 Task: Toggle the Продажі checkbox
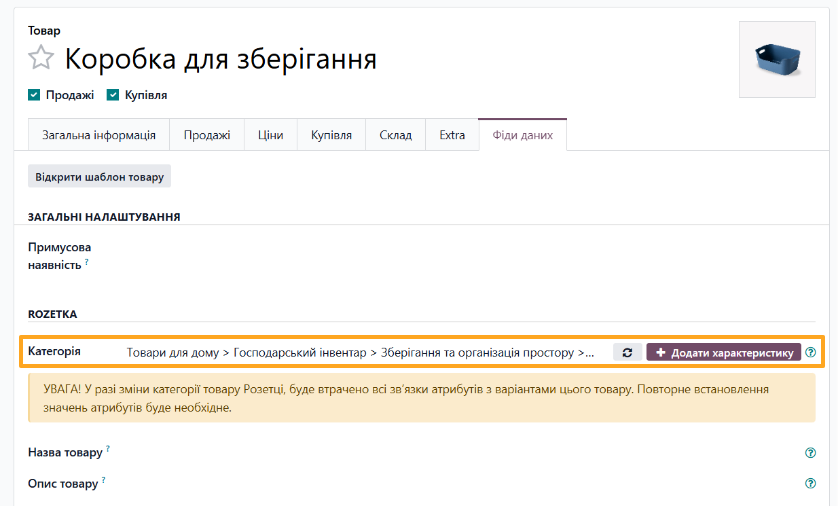(x=34, y=95)
